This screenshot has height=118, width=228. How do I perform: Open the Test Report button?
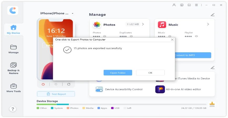click(56, 94)
